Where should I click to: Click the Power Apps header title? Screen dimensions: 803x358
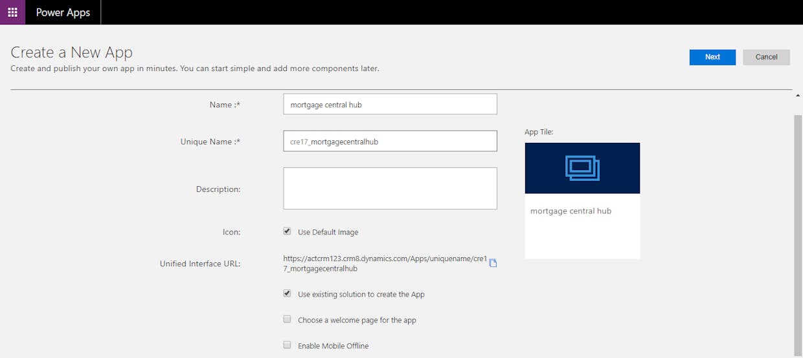coord(63,12)
